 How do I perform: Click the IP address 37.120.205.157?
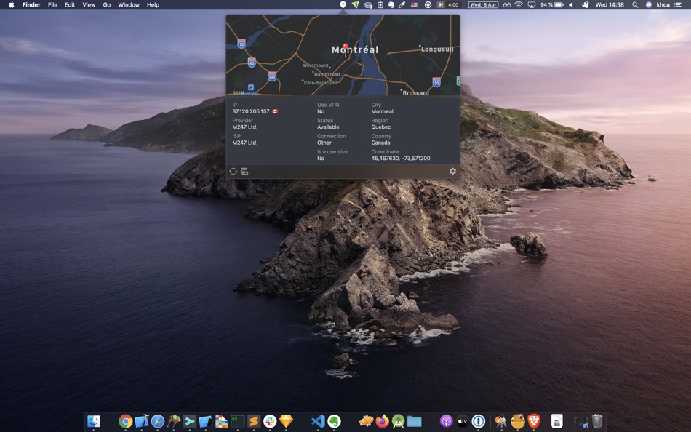point(251,111)
